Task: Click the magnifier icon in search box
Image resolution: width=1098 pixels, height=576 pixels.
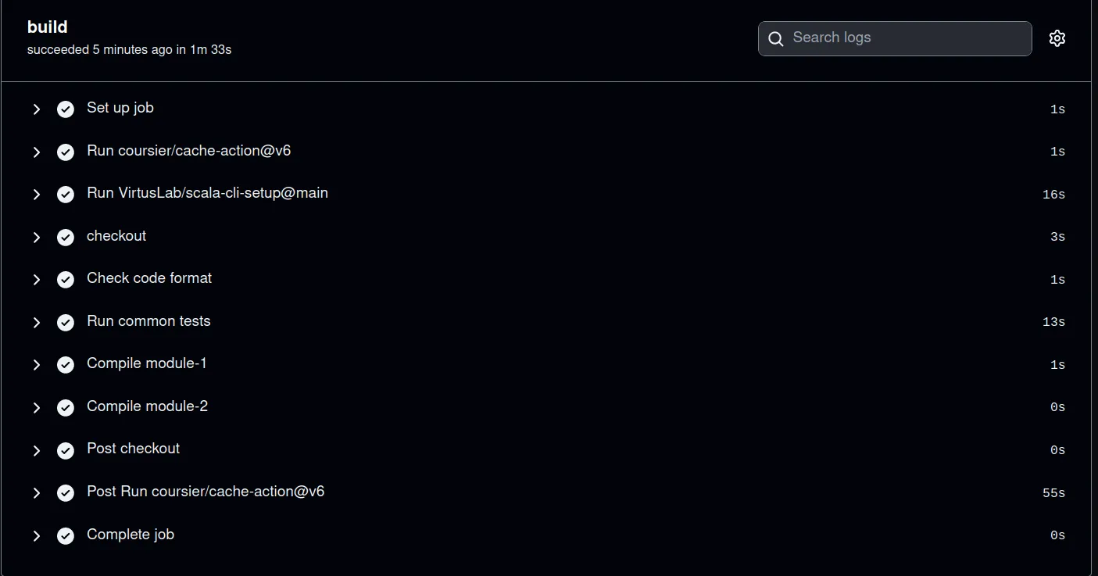Action: coord(776,39)
